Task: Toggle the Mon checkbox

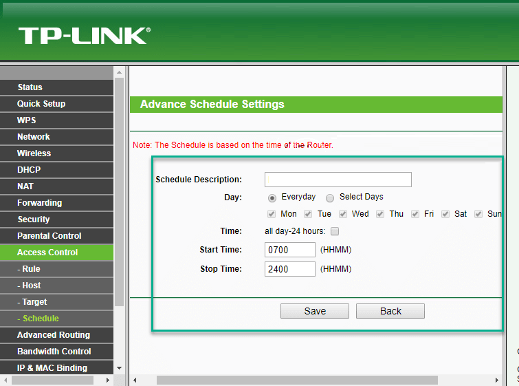Action: pos(272,214)
